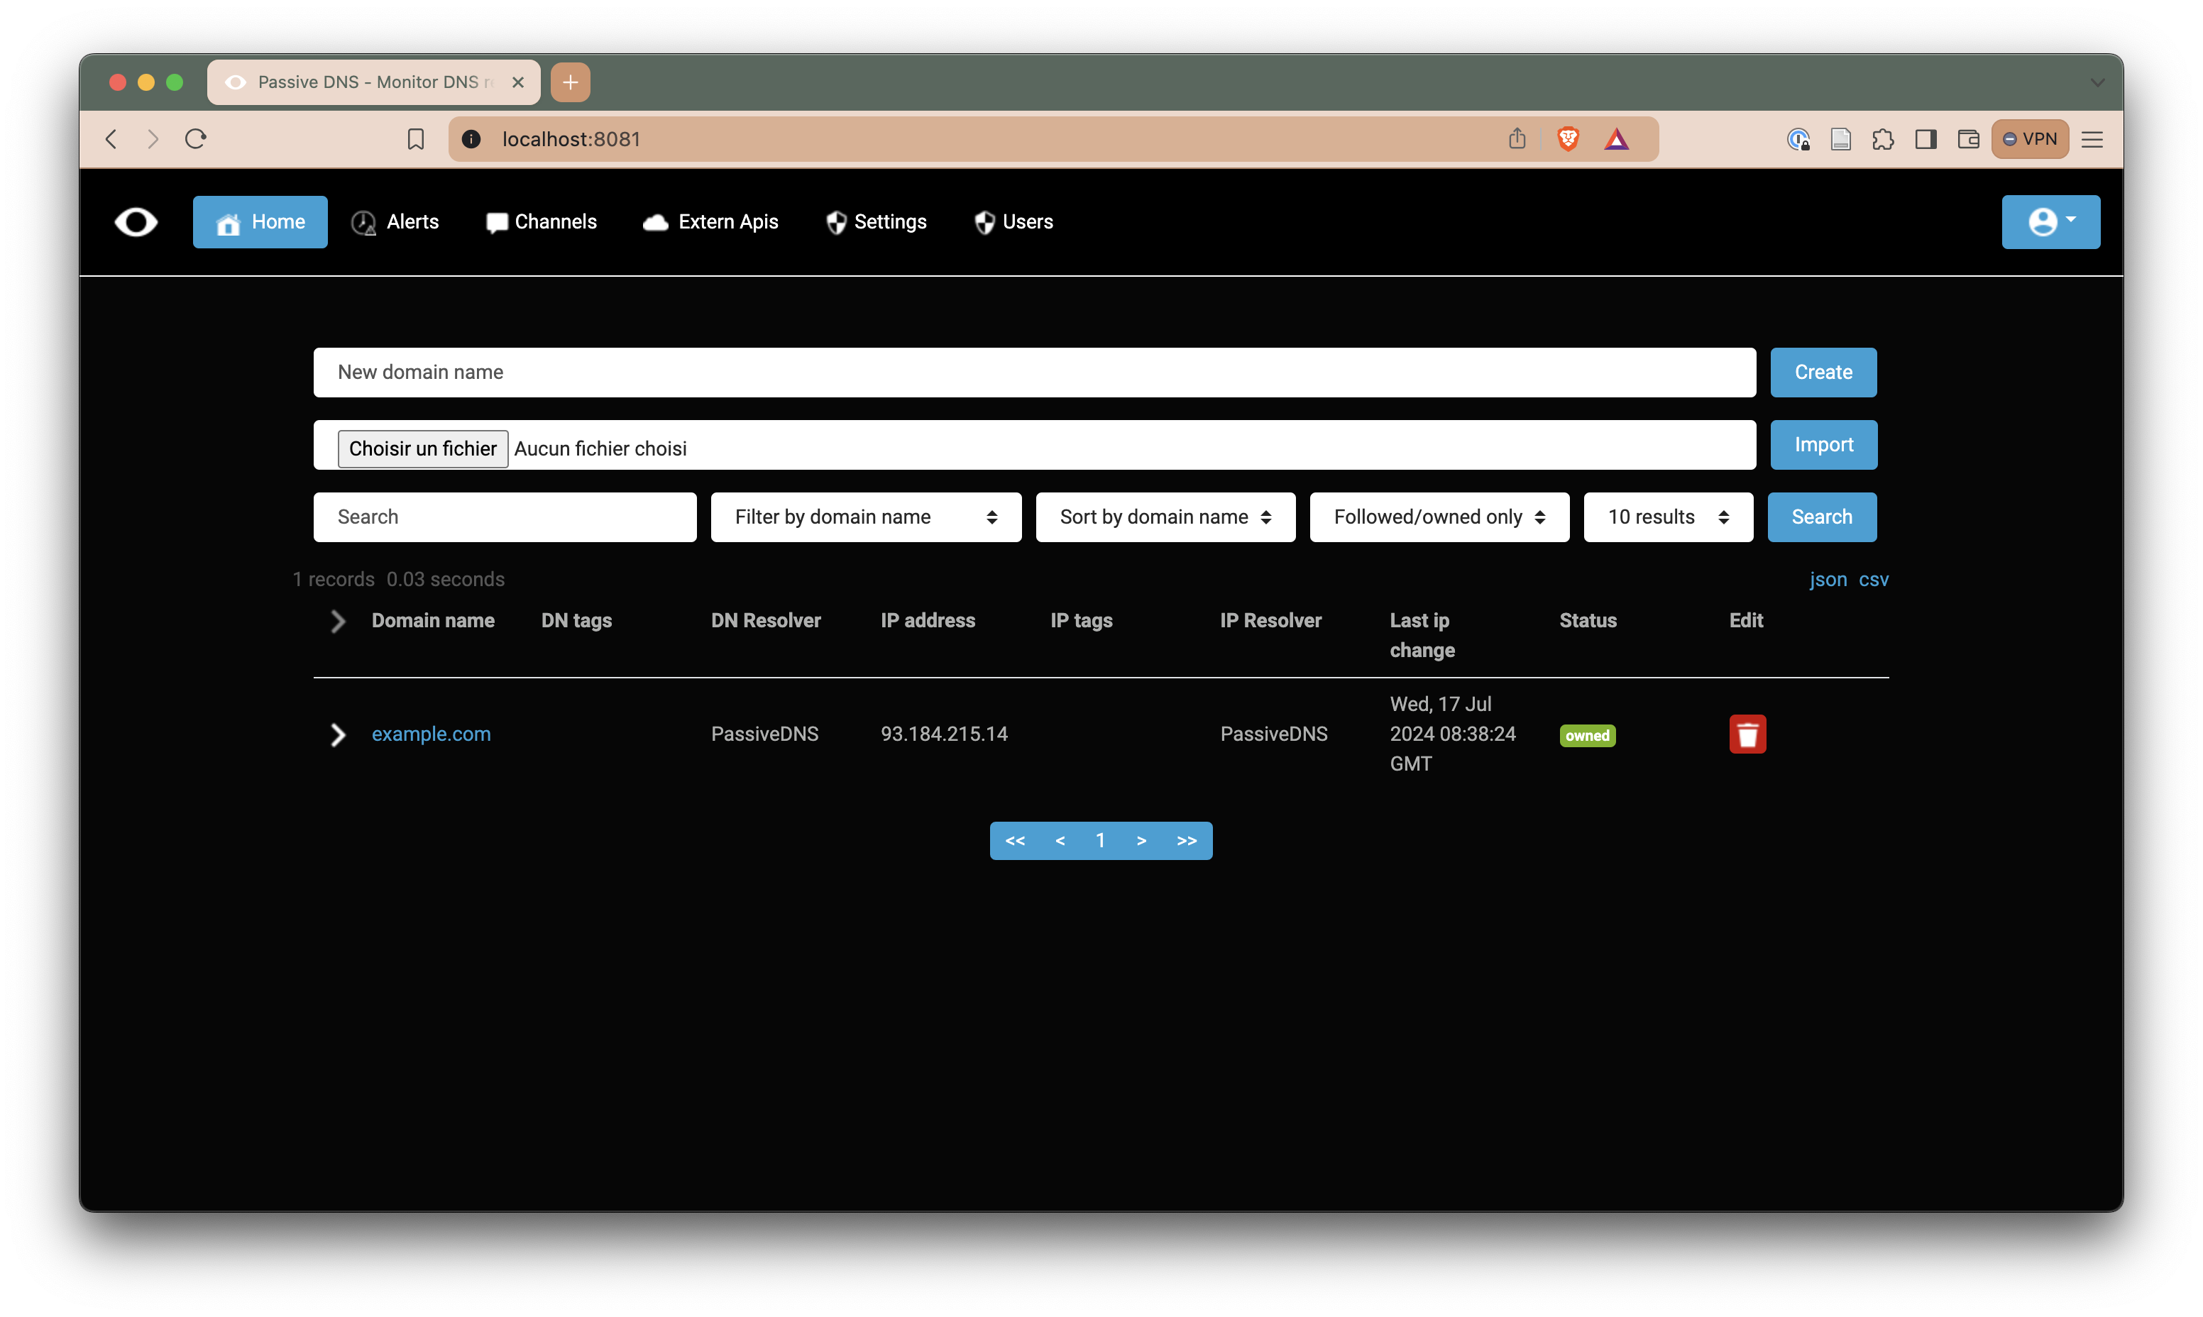
Task: Export results as csv
Action: click(x=1873, y=580)
